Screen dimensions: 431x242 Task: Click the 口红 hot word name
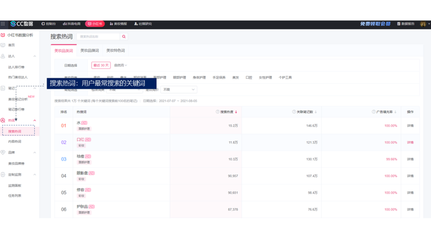coord(80,140)
